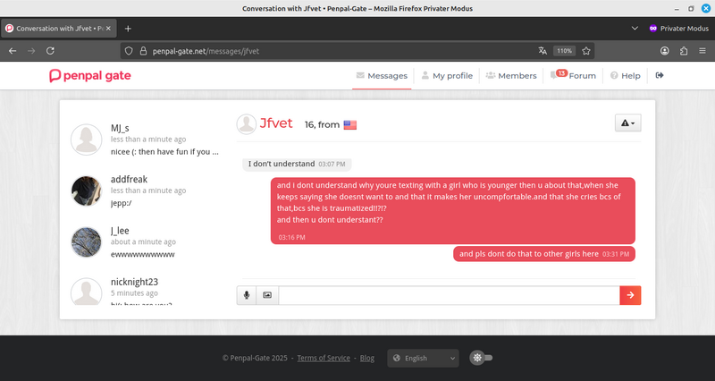Open the warning report dropdown for Jfvet
The image size is (715, 381).
pyautogui.click(x=628, y=124)
